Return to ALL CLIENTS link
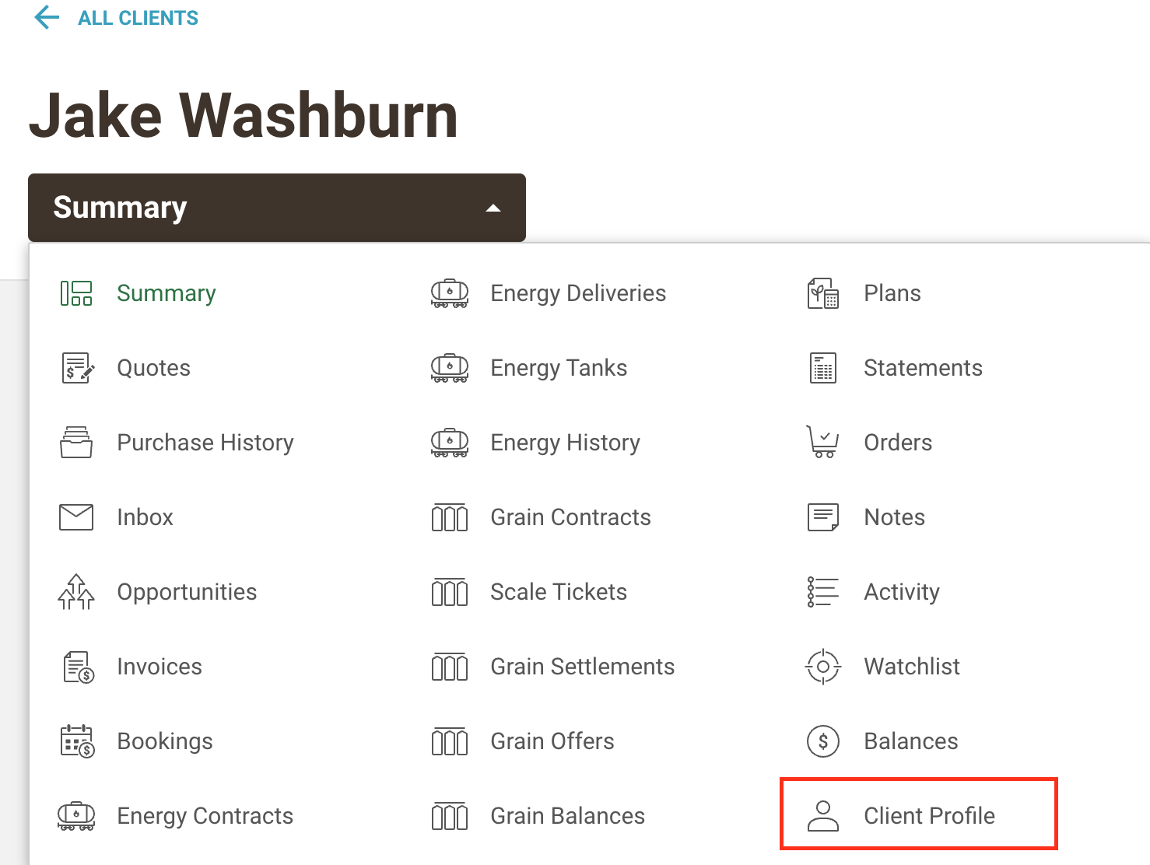This screenshot has width=1150, height=865. (x=138, y=18)
